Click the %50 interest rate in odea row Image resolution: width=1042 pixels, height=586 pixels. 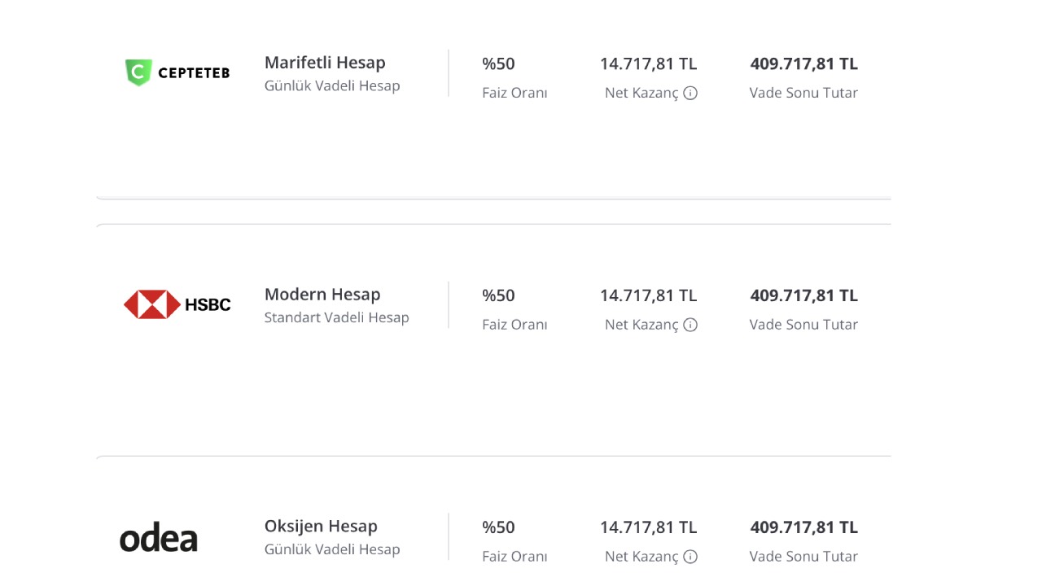click(x=498, y=527)
